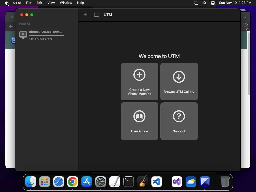Image resolution: width=256 pixels, height=192 pixels.
Task: Select pending ubuntu-20.04-arm VM in sidebar
Action: click(47, 35)
